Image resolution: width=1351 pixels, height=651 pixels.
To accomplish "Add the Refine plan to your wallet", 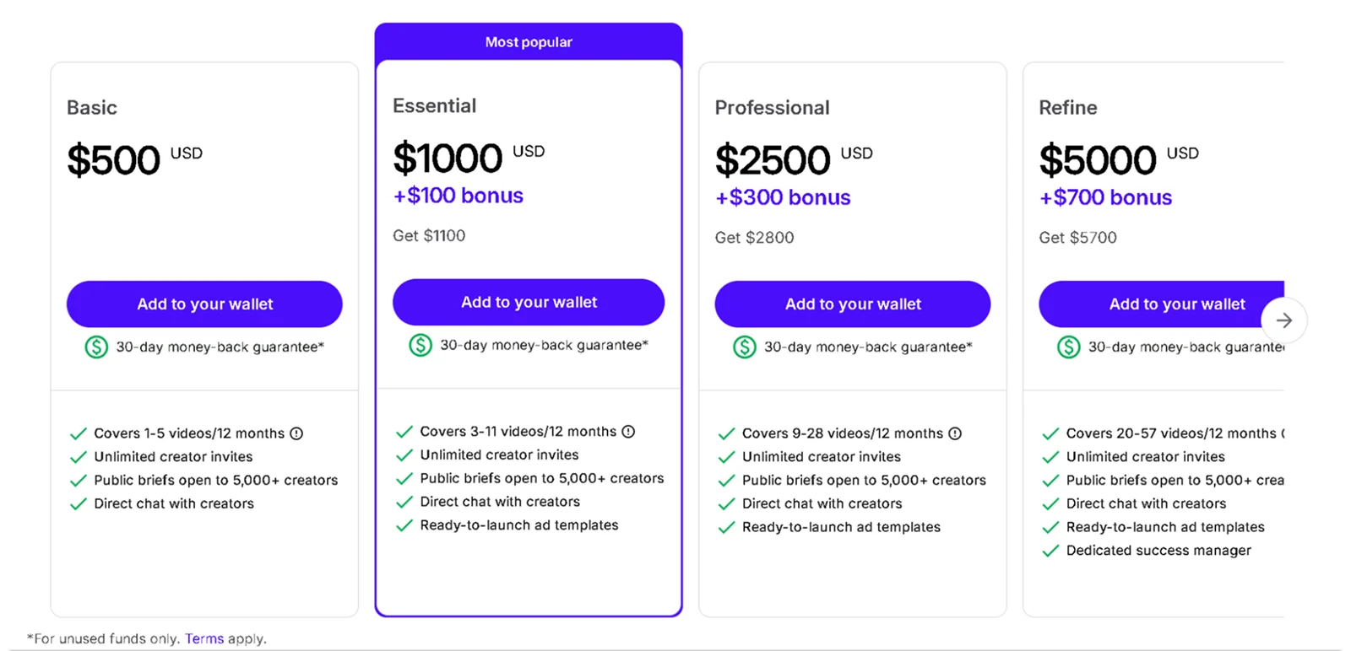I will [1176, 304].
